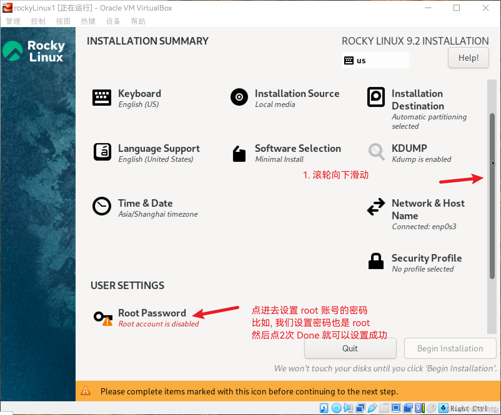Click the CPU virtualization 'V' icon in status bar
This screenshot has width=501, height=415.
pos(419,408)
